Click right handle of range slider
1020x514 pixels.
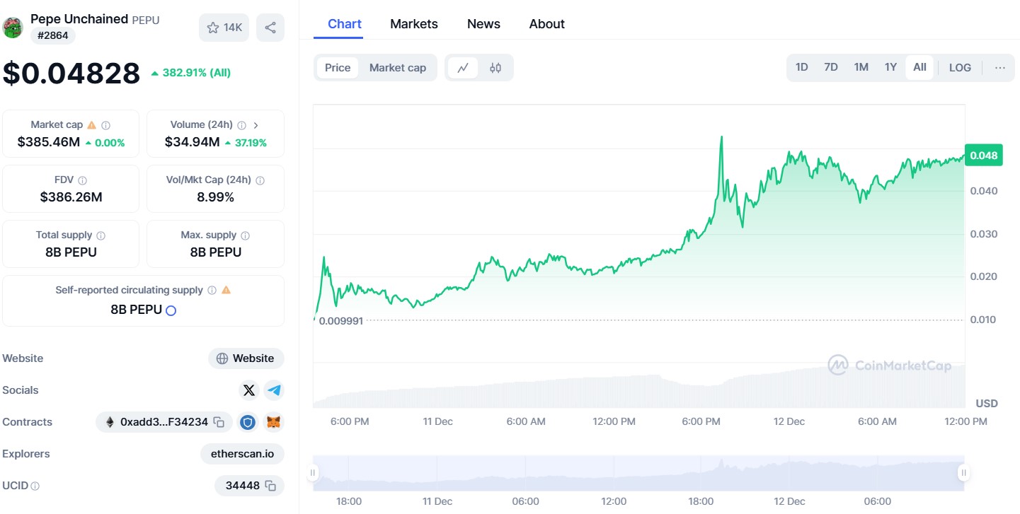(963, 472)
